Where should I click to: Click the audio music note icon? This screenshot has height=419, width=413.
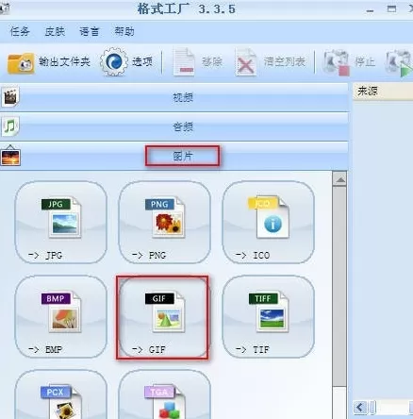pyautogui.click(x=10, y=126)
